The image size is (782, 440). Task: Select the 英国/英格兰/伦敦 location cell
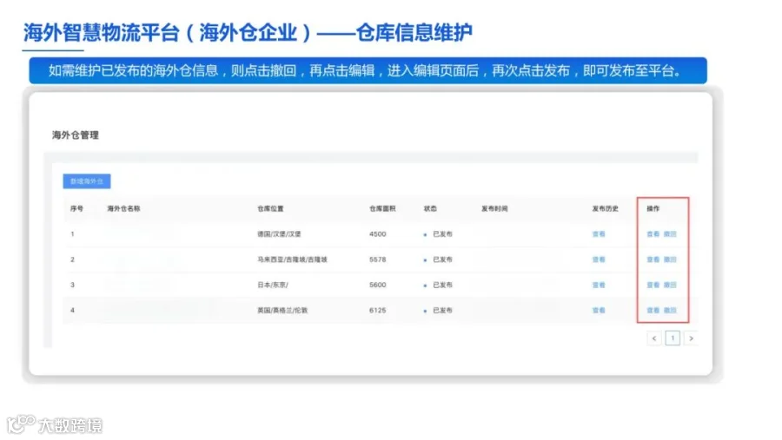pos(282,310)
